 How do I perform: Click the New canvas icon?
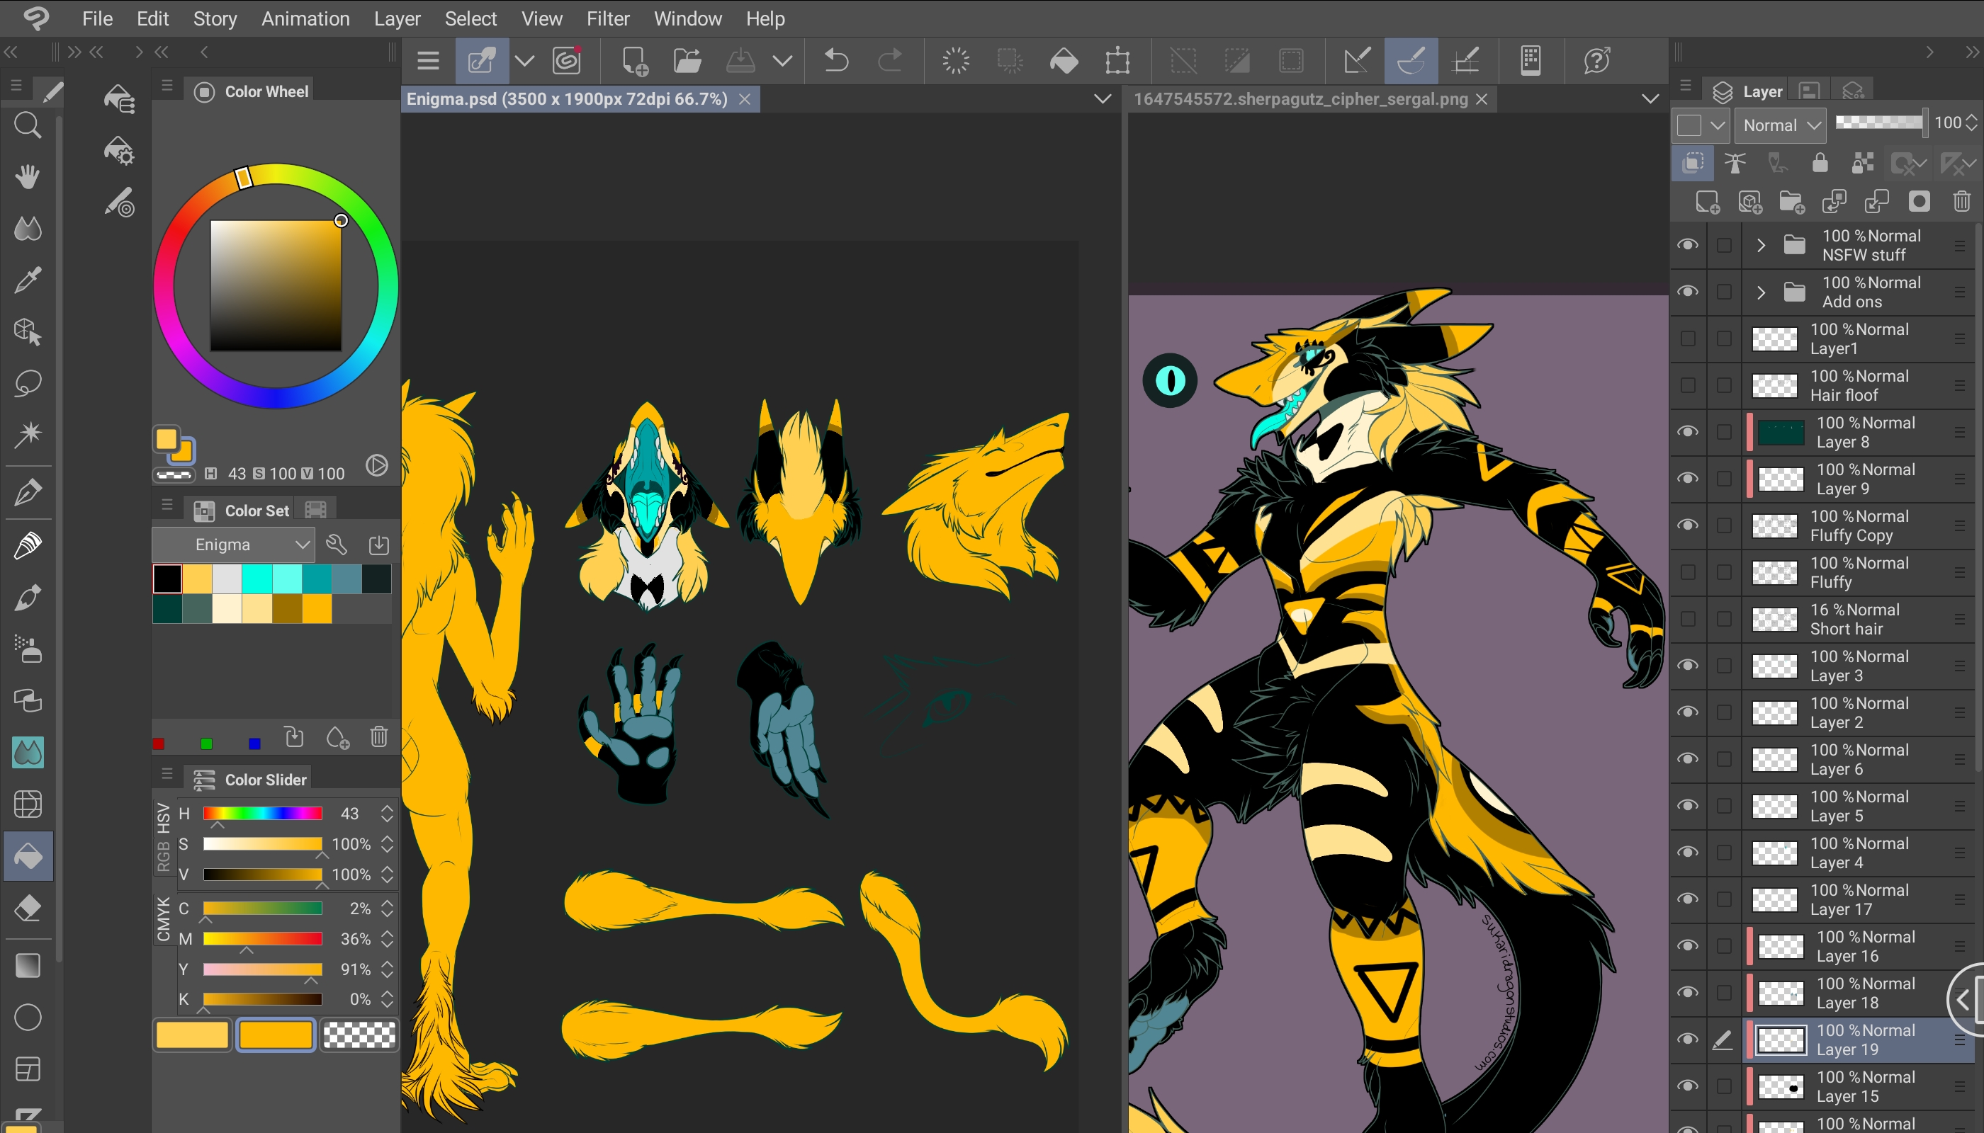634,61
